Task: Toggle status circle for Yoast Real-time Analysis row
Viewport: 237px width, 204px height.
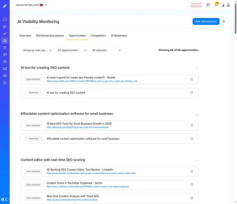Action: (x=192, y=198)
